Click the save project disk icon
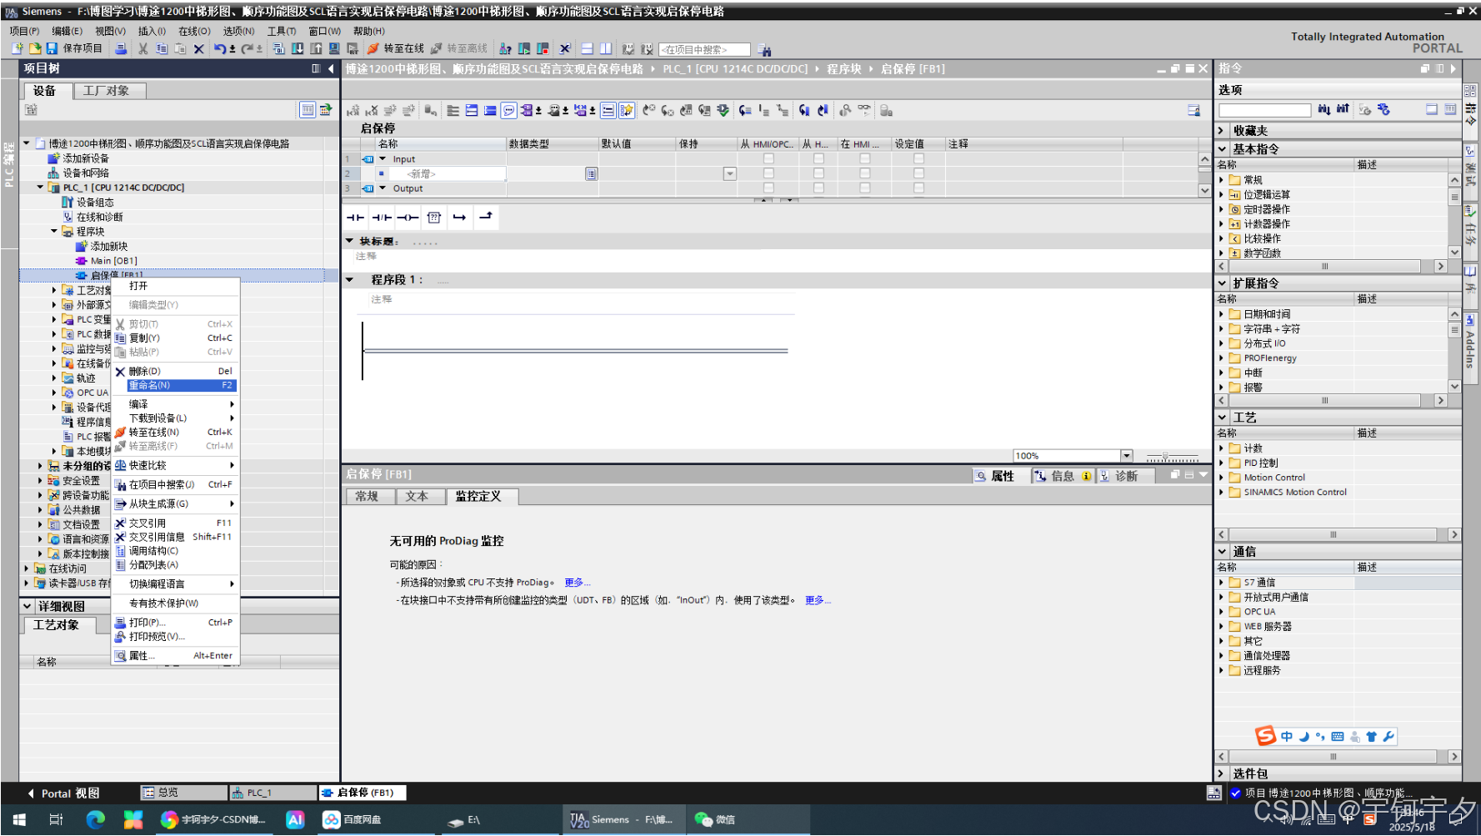The width and height of the screenshot is (1481, 836). [52, 49]
